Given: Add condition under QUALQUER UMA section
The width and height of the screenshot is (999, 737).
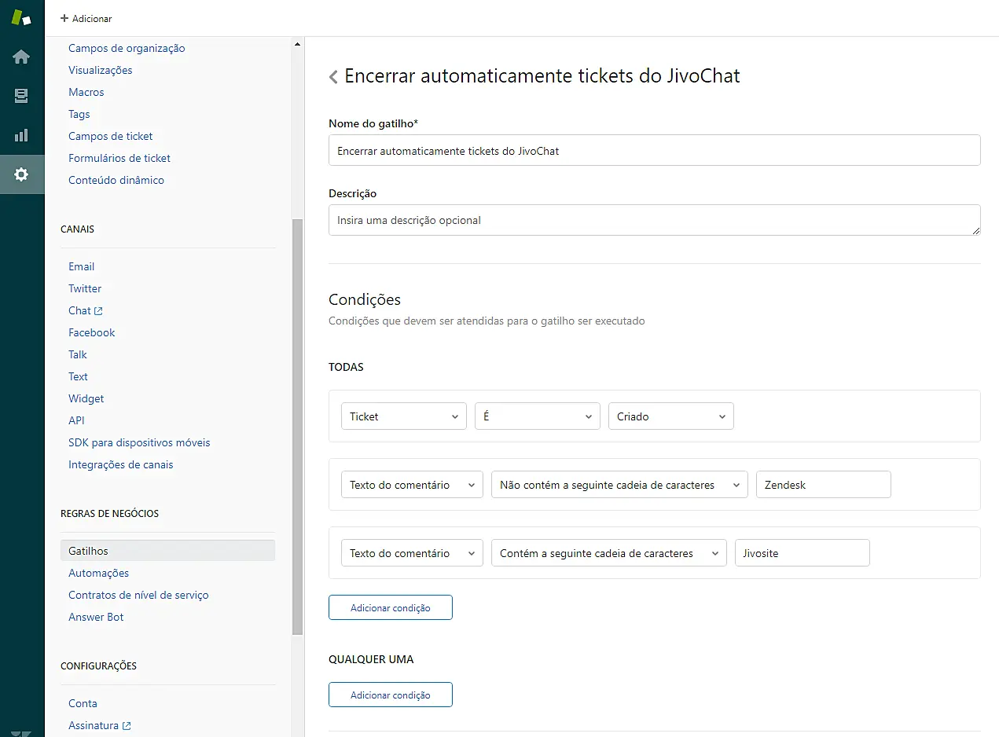Looking at the screenshot, I should tap(390, 695).
